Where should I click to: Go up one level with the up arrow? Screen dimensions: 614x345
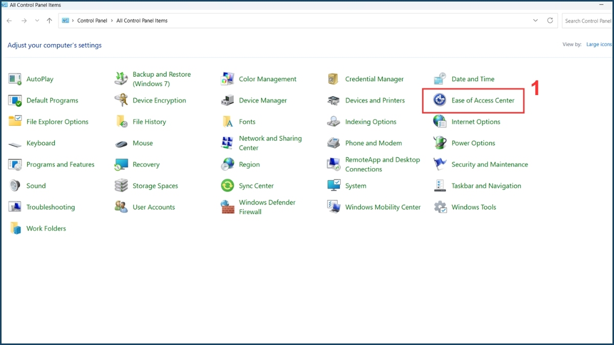(49, 20)
